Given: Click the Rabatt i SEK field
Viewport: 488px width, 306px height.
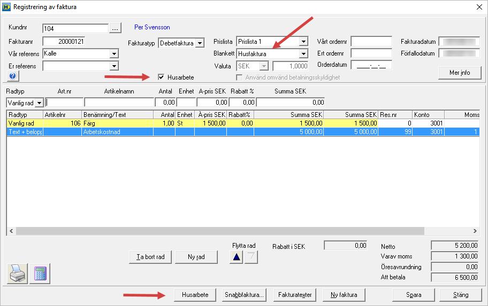Looking at the screenshot, I should [346, 246].
